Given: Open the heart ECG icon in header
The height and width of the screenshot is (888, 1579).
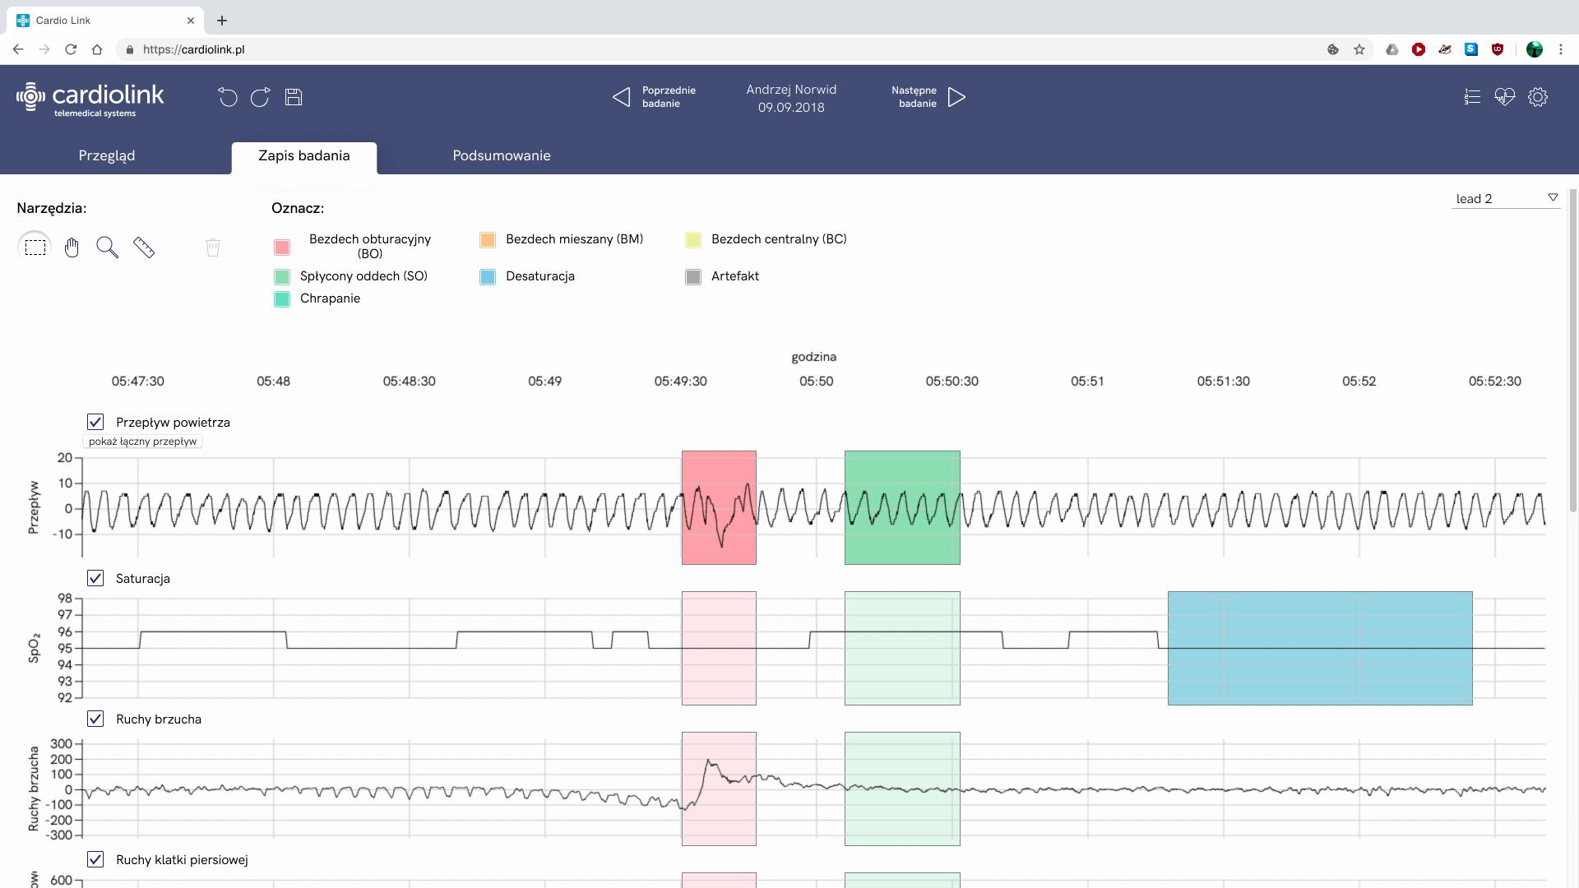Looking at the screenshot, I should tap(1504, 97).
